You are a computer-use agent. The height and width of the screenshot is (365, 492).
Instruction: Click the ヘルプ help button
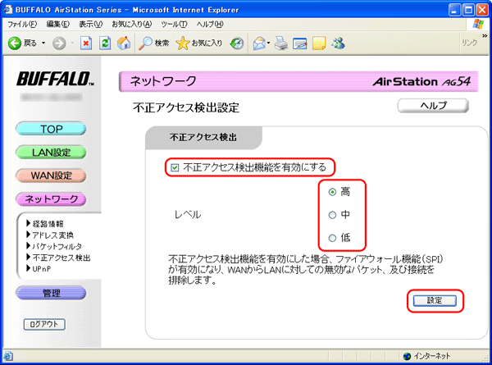point(432,106)
